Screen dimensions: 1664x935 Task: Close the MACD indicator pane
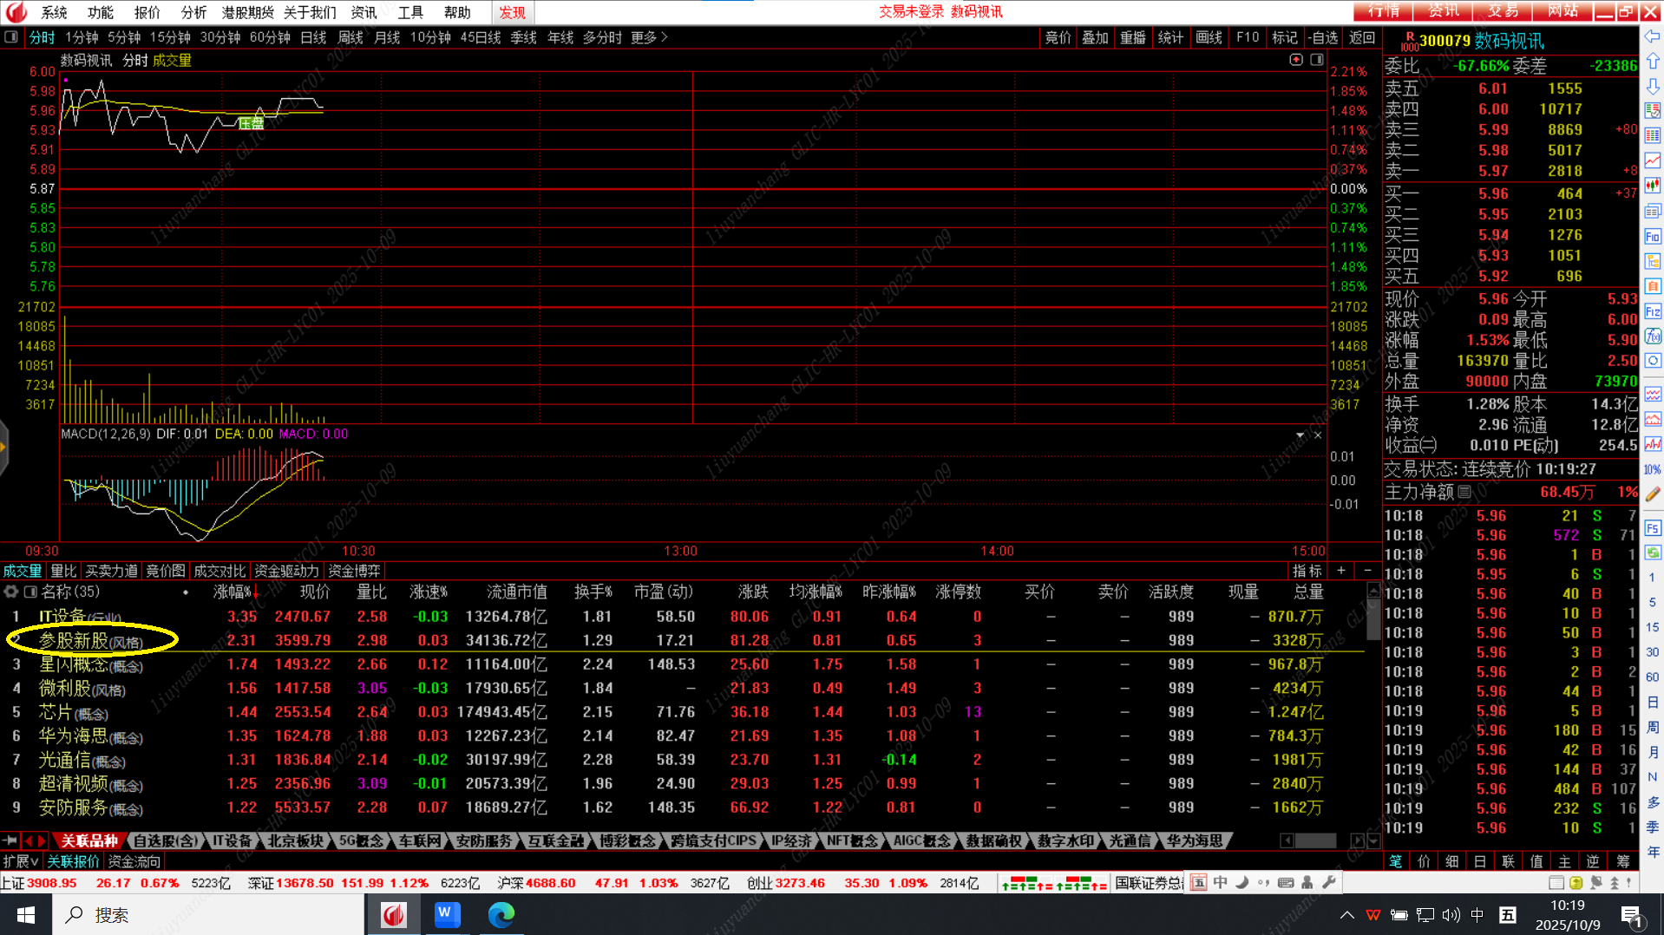1318,435
